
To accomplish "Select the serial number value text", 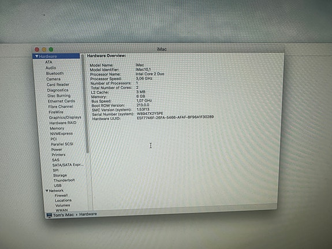I will click(x=150, y=114).
